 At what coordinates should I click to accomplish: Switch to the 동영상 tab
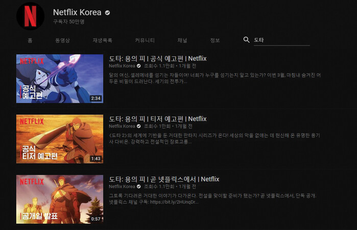click(62, 40)
